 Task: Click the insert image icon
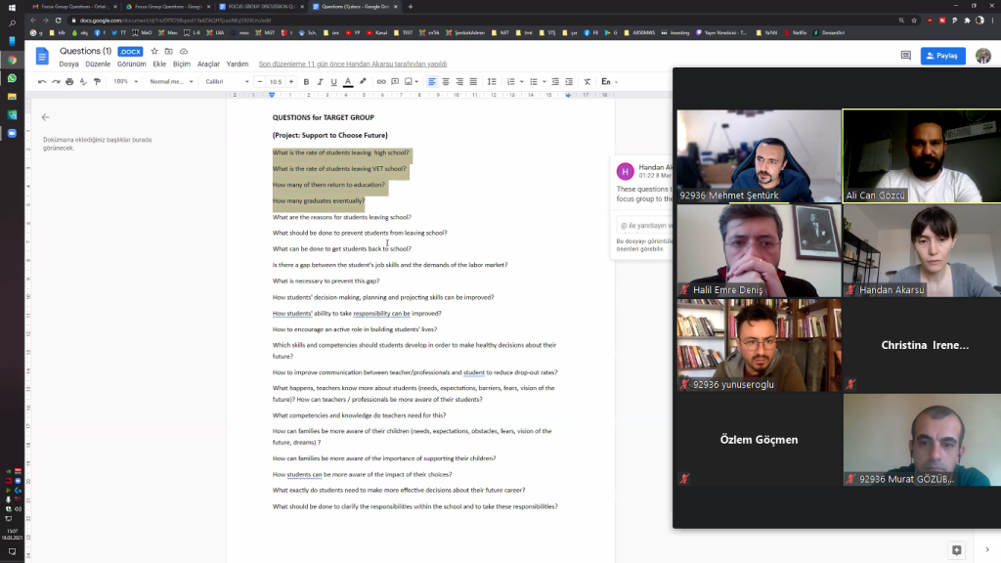click(x=409, y=82)
